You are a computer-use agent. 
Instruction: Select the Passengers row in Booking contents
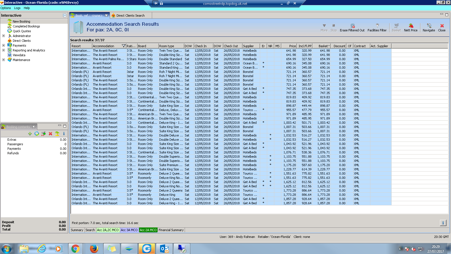click(34, 144)
